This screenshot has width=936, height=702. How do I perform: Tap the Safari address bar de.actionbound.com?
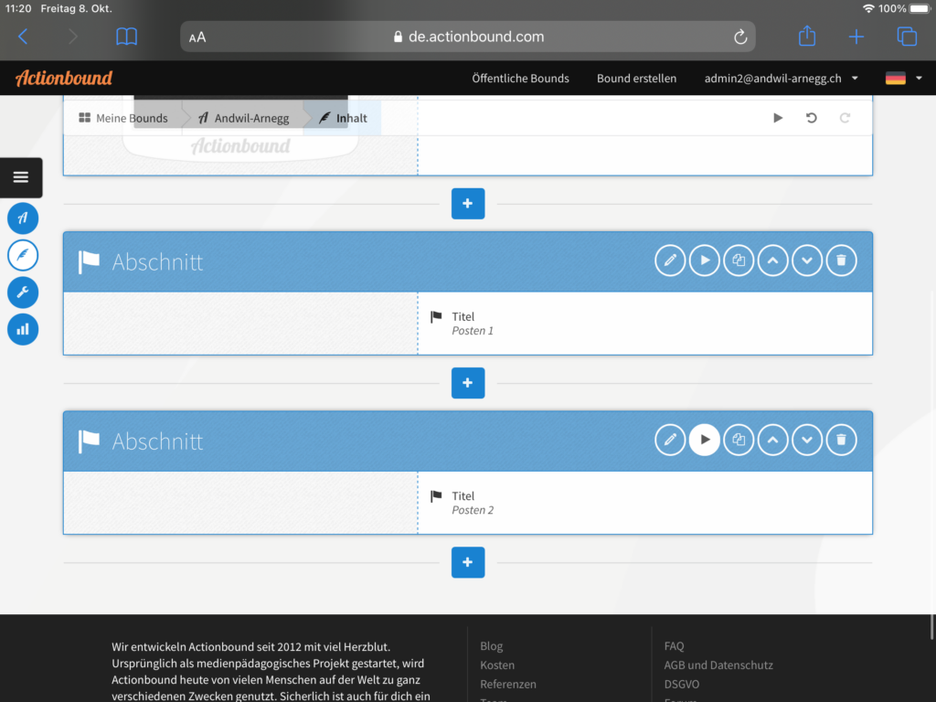pos(467,37)
